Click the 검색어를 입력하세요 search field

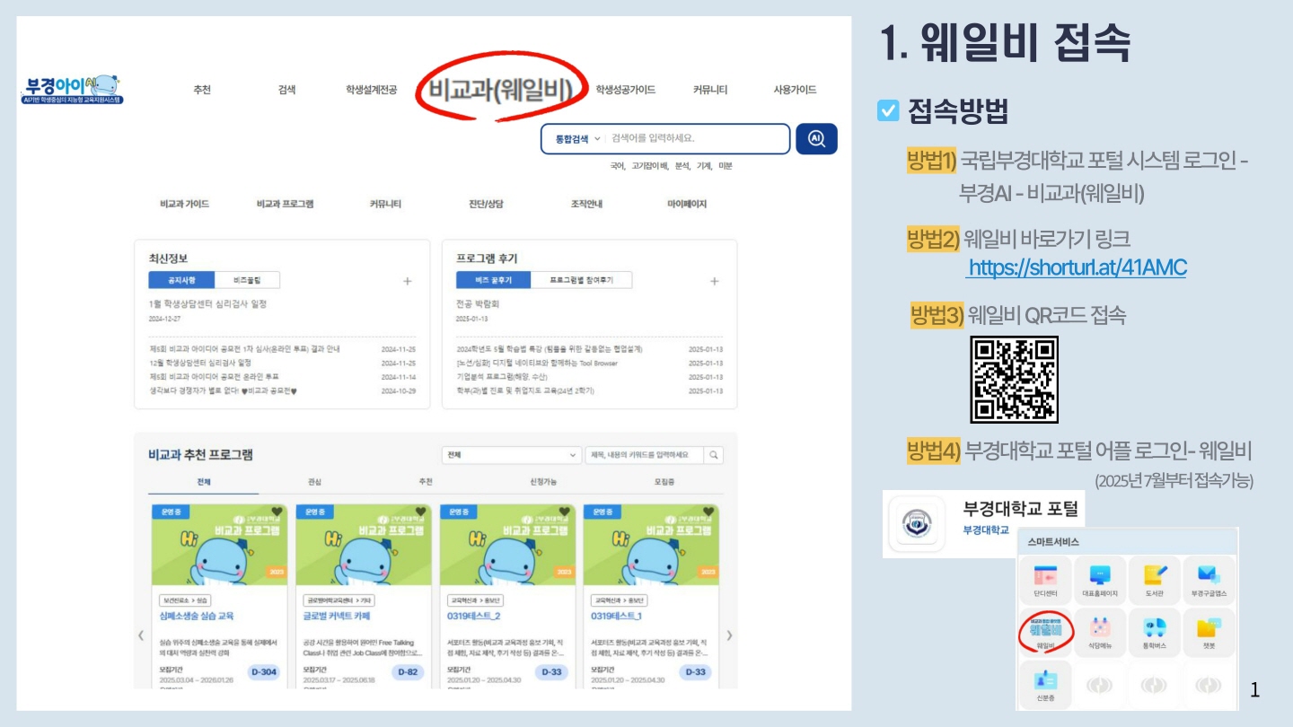click(696, 139)
